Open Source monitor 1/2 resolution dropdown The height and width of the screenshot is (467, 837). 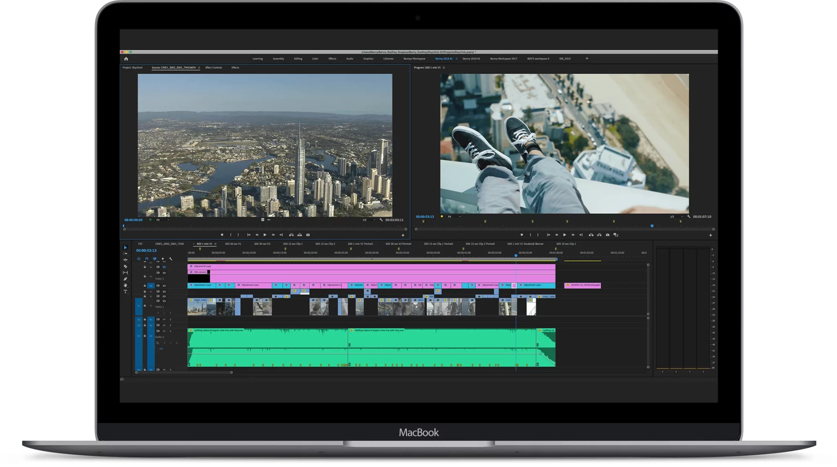pos(369,220)
